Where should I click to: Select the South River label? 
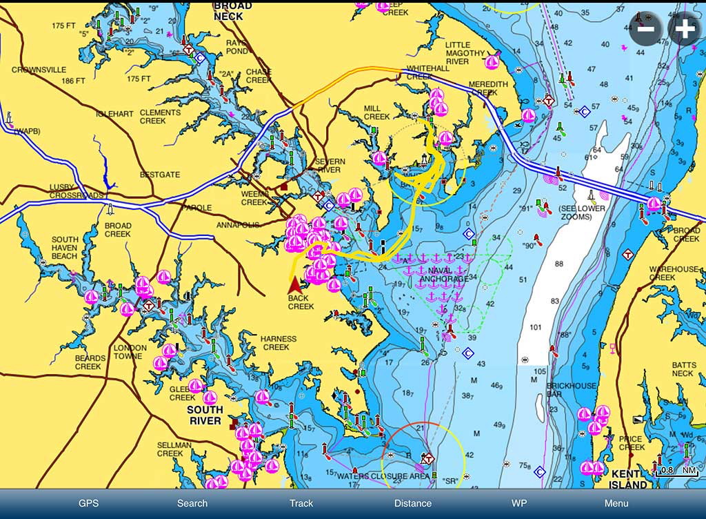[x=205, y=415]
